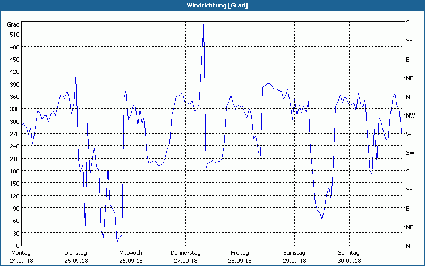Click the 'NW' compass label on right axis
Viewport: 425px width, 266px height.
pyautogui.click(x=410, y=115)
